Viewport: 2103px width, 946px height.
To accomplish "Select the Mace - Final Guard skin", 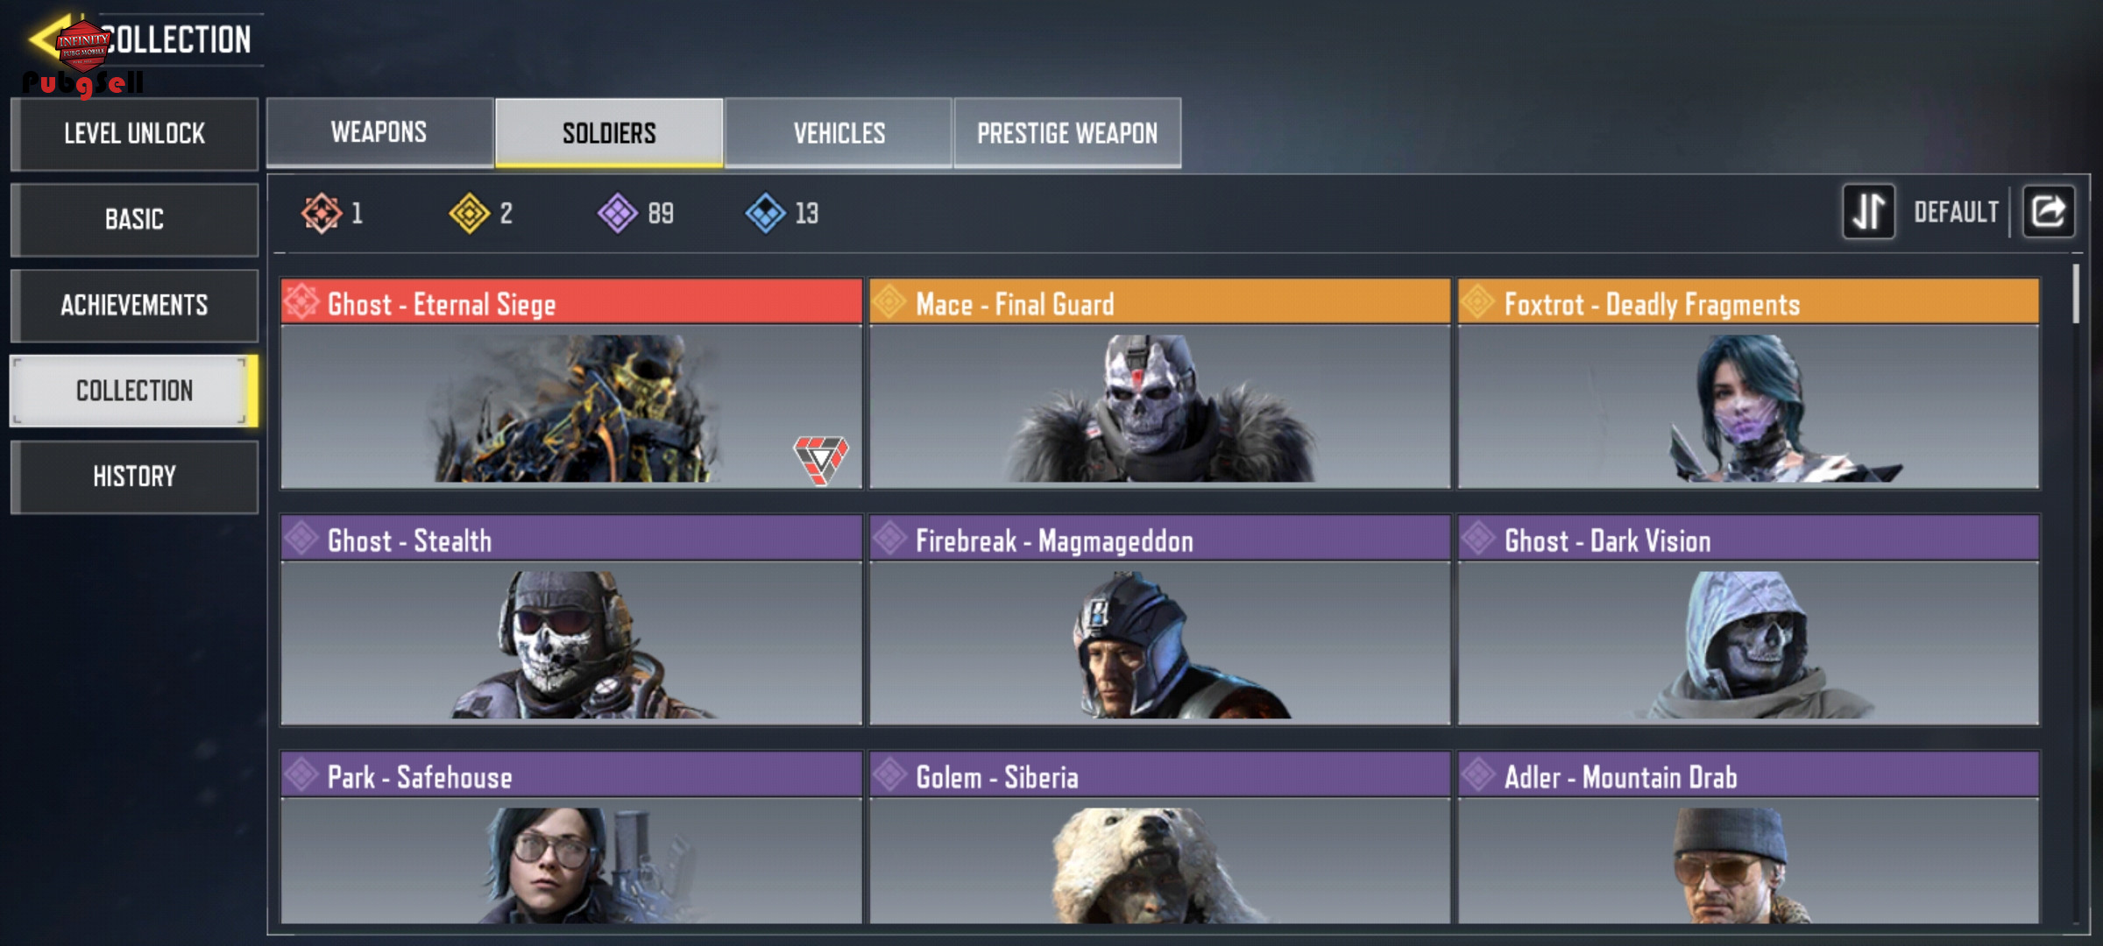I will coord(1159,383).
